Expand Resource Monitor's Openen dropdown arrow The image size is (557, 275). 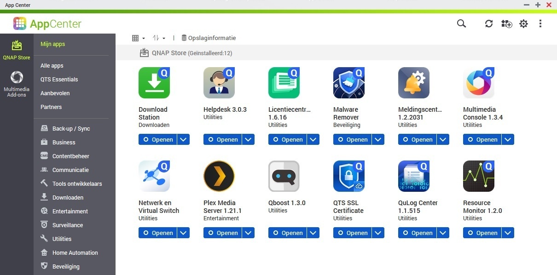click(x=508, y=233)
